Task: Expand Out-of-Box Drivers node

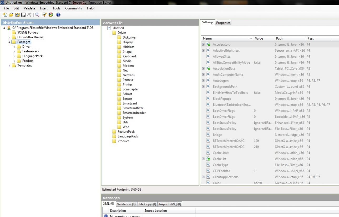Action: (x=9, y=37)
